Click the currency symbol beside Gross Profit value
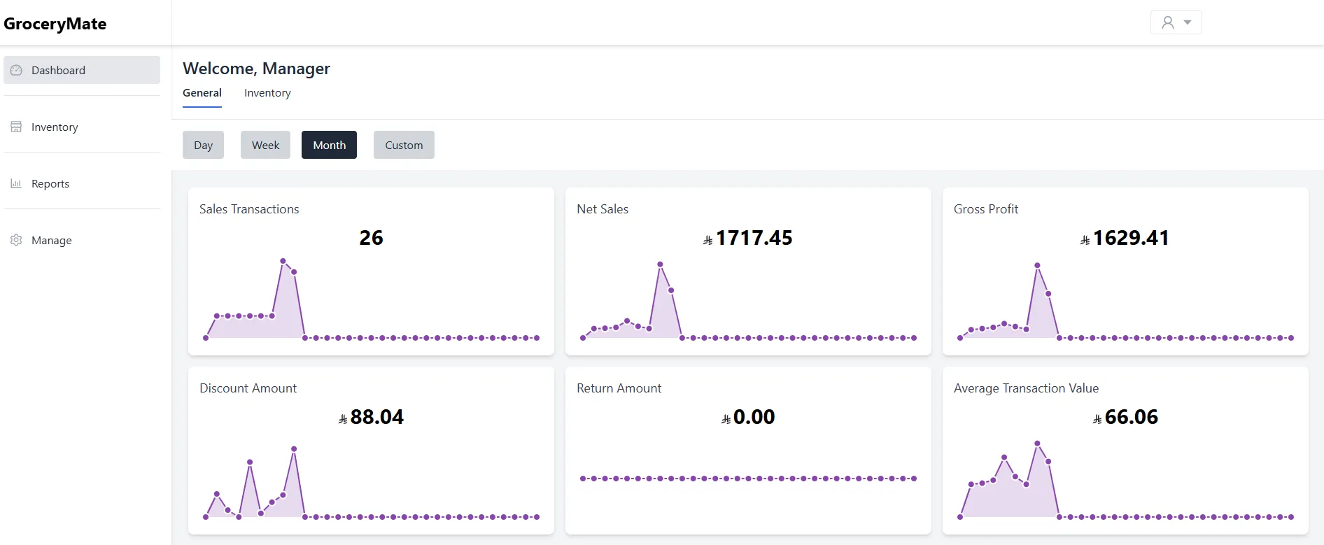The height and width of the screenshot is (545, 1324). (x=1085, y=240)
